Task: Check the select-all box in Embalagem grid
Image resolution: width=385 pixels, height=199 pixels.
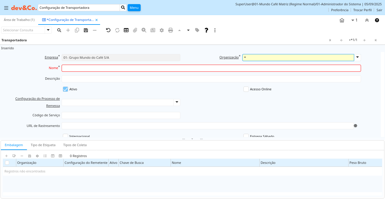Action: (x=7, y=163)
